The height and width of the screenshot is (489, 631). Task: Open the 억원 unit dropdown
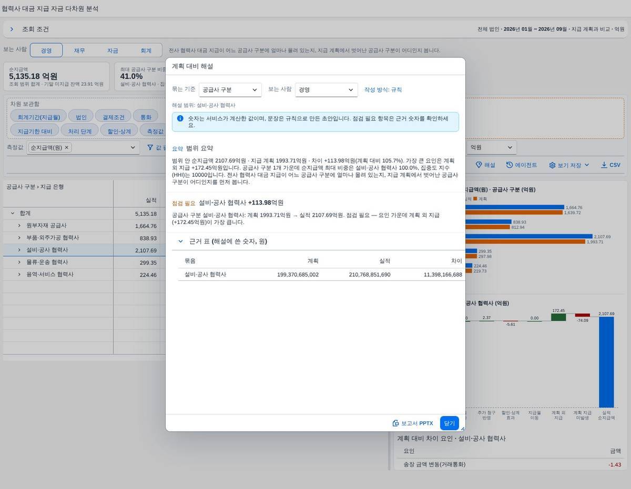click(x=492, y=148)
